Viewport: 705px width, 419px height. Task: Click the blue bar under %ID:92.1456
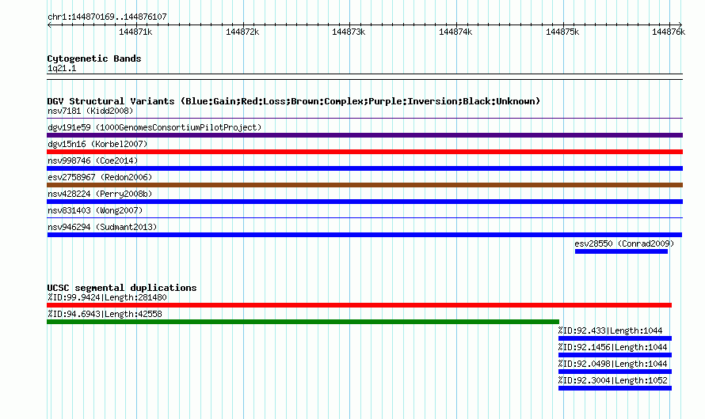point(615,355)
